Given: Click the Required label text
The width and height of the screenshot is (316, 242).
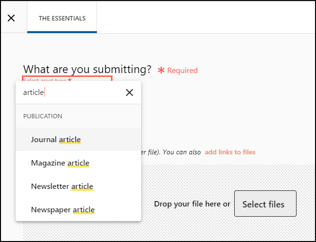Looking at the screenshot, I should coord(182,71).
